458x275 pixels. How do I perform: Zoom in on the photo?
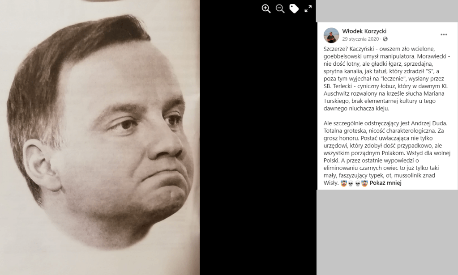pyautogui.click(x=266, y=9)
